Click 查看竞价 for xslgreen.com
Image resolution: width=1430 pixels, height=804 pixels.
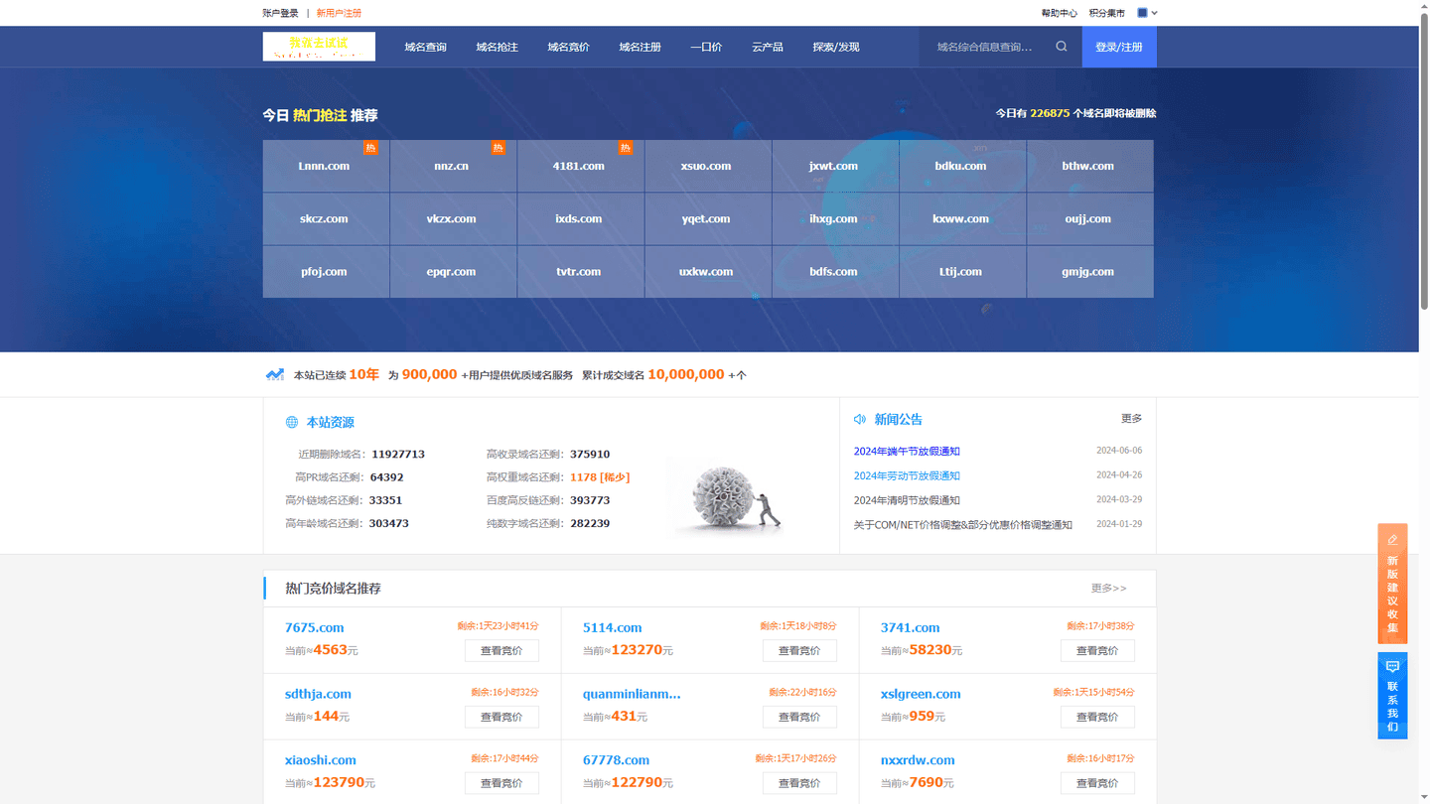click(x=1097, y=717)
